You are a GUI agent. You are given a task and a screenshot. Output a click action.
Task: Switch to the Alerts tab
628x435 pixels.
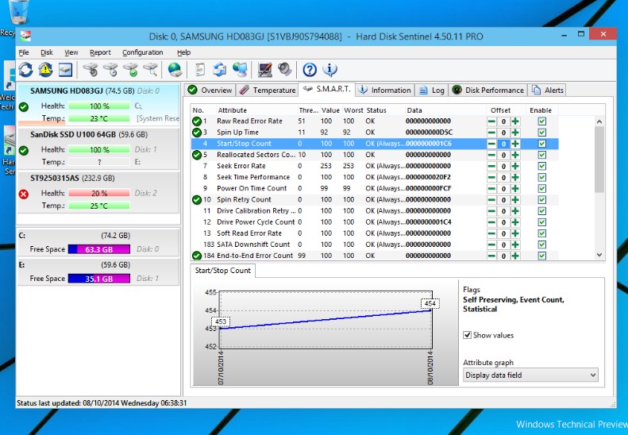(x=548, y=90)
